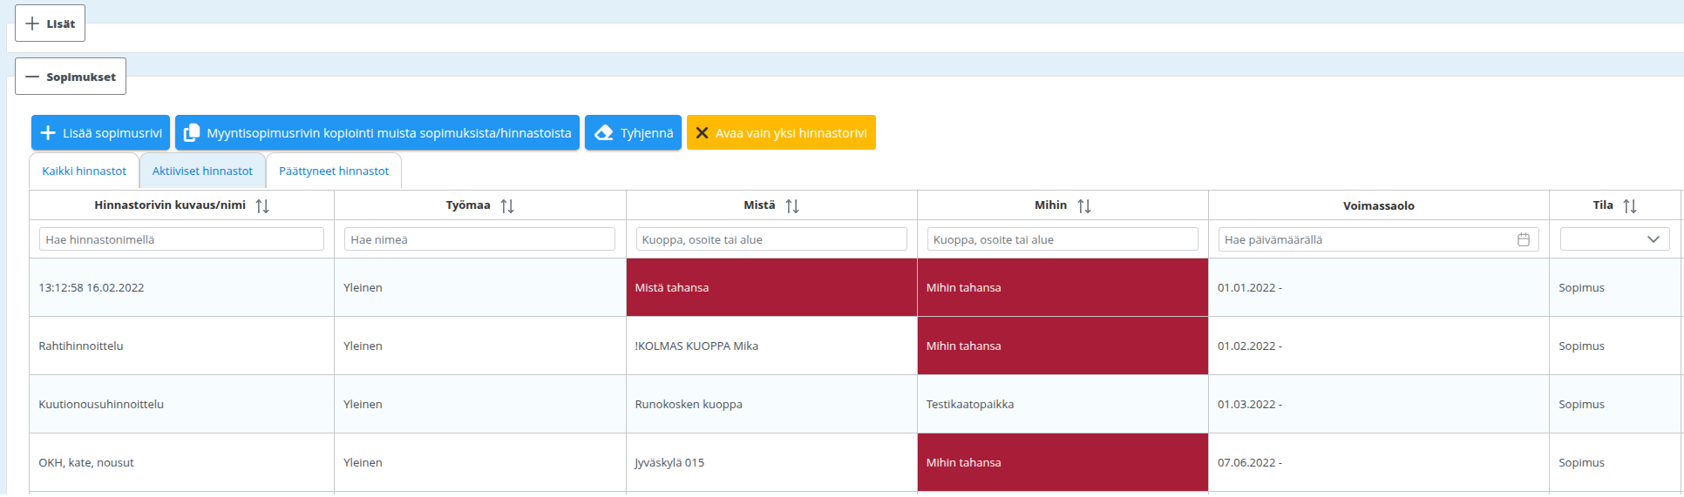
Task: Click sort icon in Hinnastorivin kuvaus/nimi column
Action: click(262, 206)
